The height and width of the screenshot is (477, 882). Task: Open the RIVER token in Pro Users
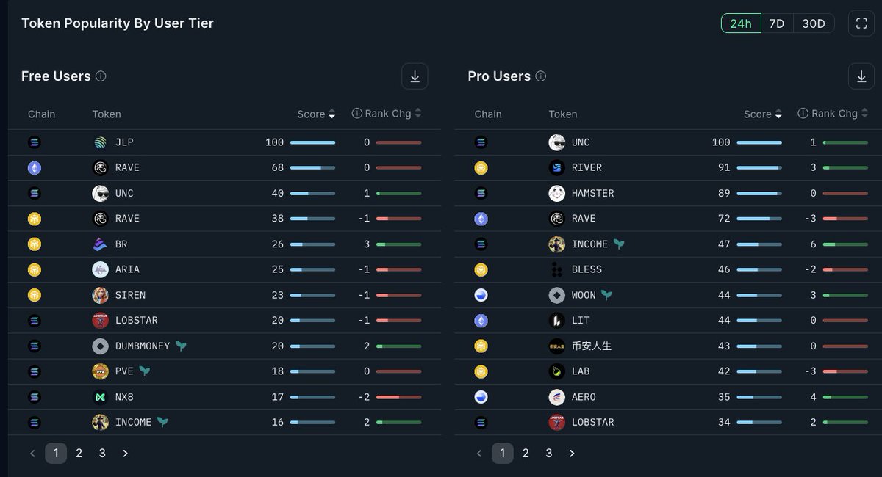point(586,168)
